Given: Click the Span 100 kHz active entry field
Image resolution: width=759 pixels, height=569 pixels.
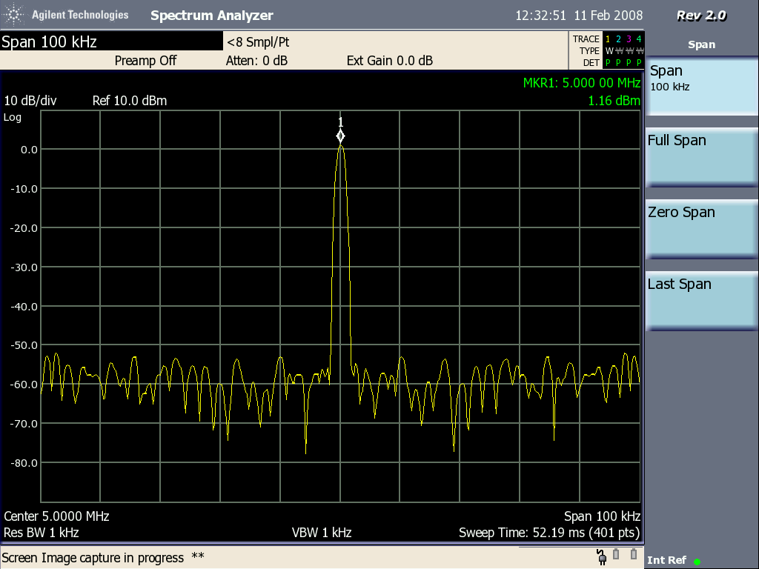Looking at the screenshot, I should (111, 41).
